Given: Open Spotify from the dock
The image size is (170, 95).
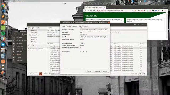Looking at the screenshot, I should pyautogui.click(x=3, y=34).
